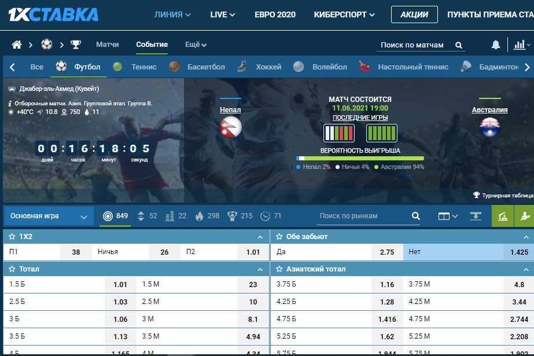Click the АКЦИИ button
The image size is (534, 356).
tap(414, 14)
